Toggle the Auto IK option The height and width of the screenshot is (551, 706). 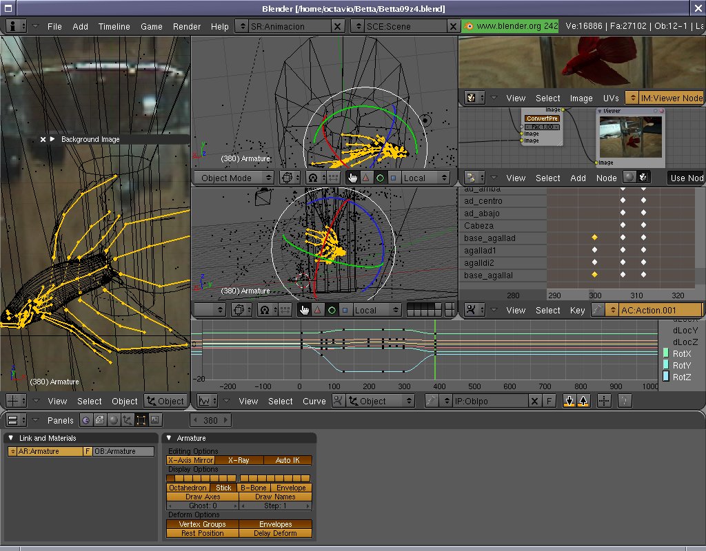pos(288,460)
